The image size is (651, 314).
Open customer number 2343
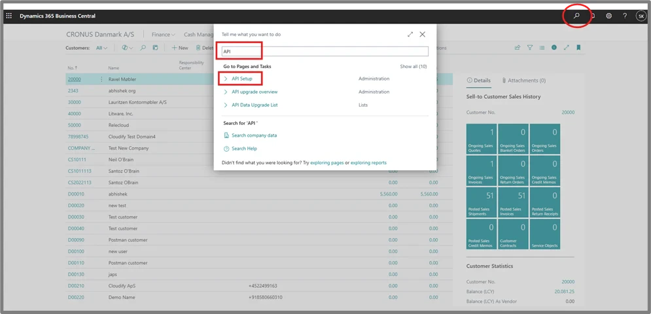(73, 90)
